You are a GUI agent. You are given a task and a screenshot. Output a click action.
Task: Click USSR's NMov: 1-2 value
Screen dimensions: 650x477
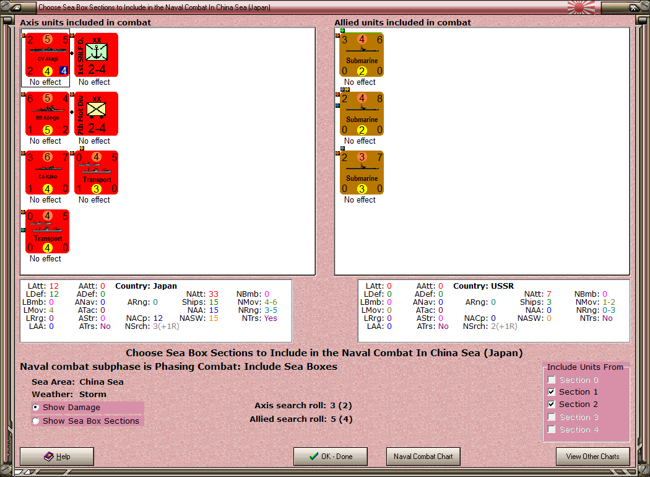coord(609,302)
